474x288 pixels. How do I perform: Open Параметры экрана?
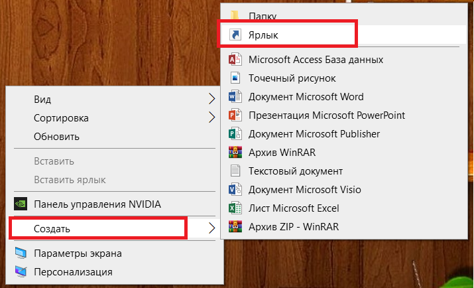coord(115,253)
